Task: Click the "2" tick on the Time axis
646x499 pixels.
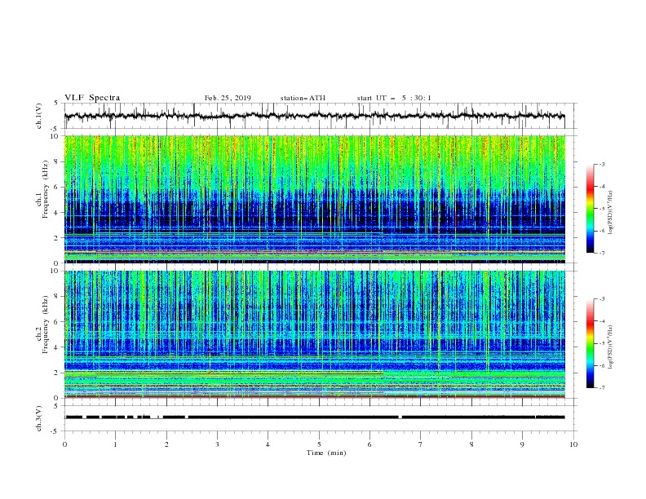Action: coord(166,444)
